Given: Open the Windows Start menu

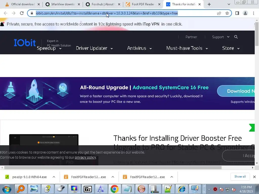Looking at the screenshot, I should pos(7,189).
